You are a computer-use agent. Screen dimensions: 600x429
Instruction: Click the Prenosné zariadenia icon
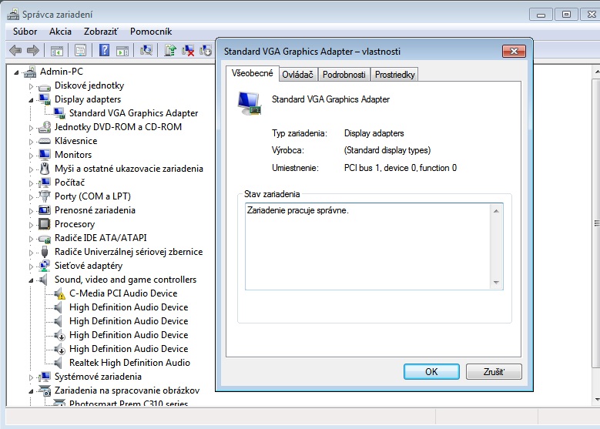(x=45, y=210)
